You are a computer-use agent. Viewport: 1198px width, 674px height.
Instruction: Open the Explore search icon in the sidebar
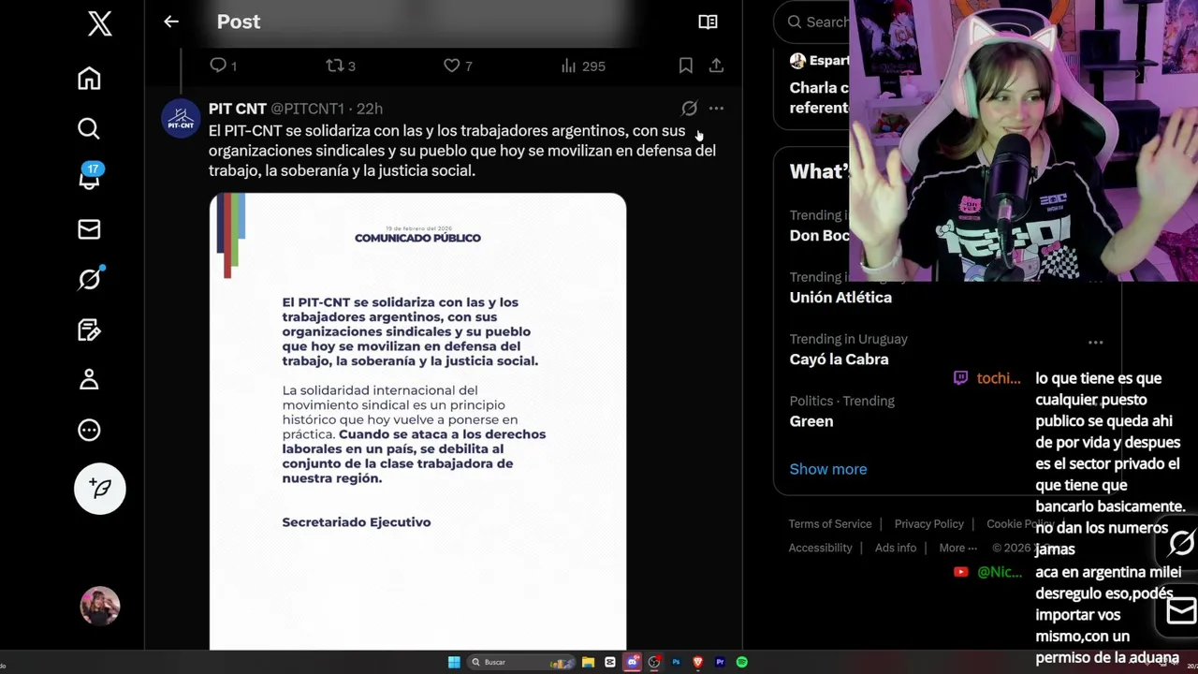[x=89, y=128]
